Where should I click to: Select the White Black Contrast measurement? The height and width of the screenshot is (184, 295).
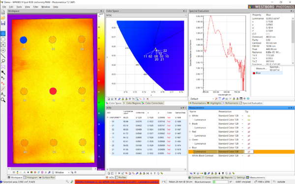[203, 156]
